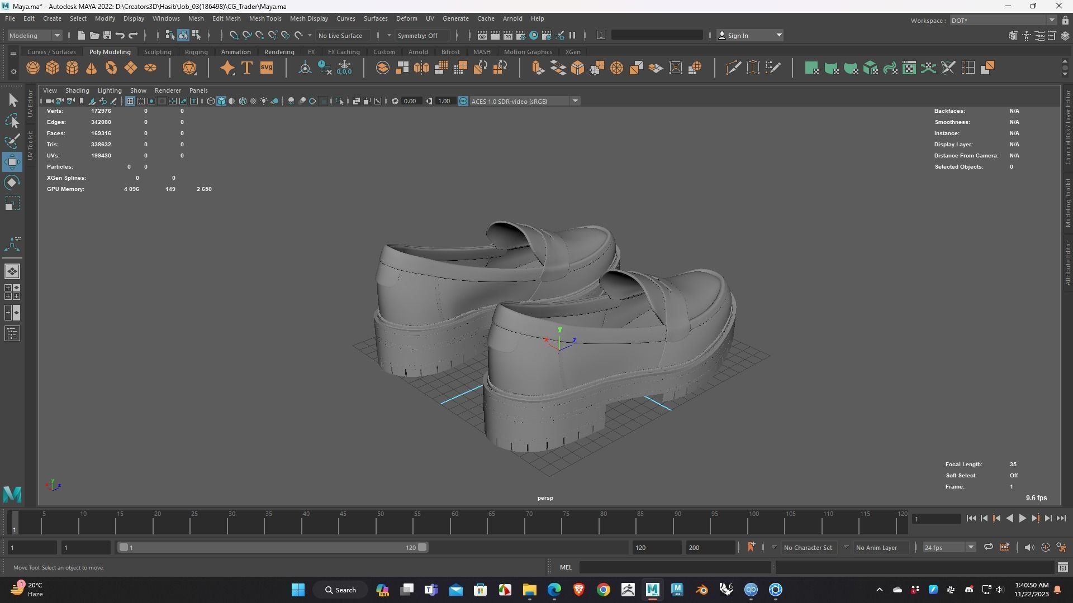1073x603 pixels.
Task: Click the Windows Start button on taskbar
Action: click(x=298, y=590)
